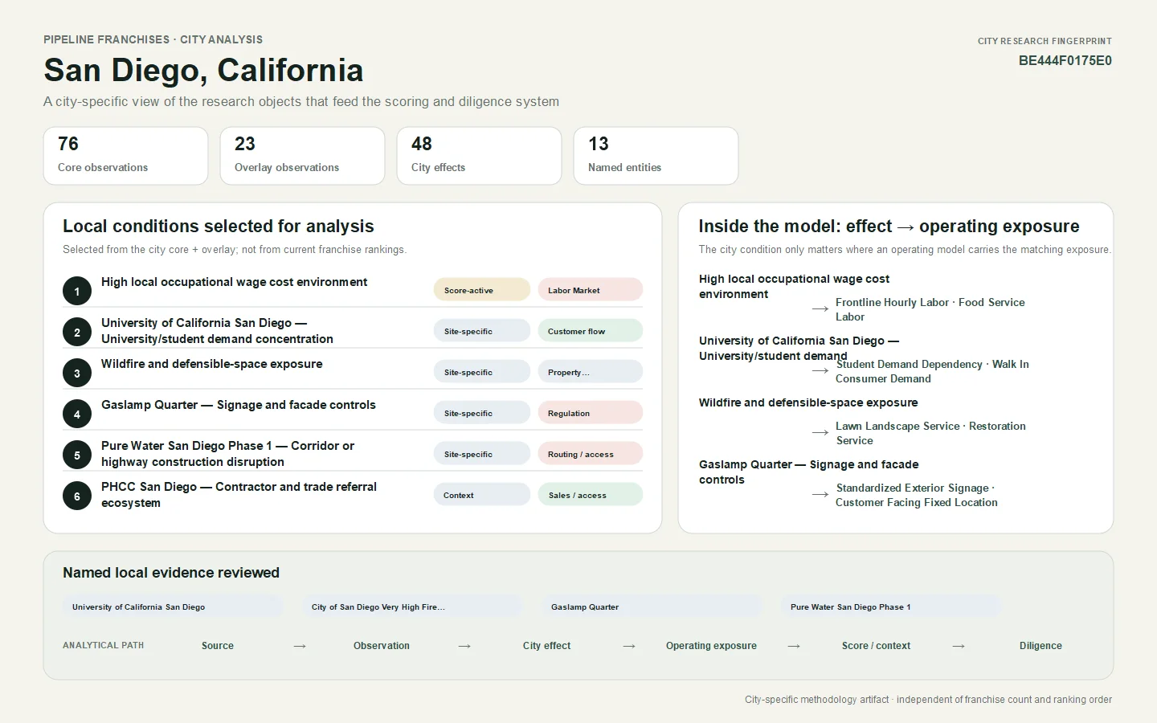This screenshot has height=723, width=1157.
Task: Click the San Diego, California heading
Action: 203,71
